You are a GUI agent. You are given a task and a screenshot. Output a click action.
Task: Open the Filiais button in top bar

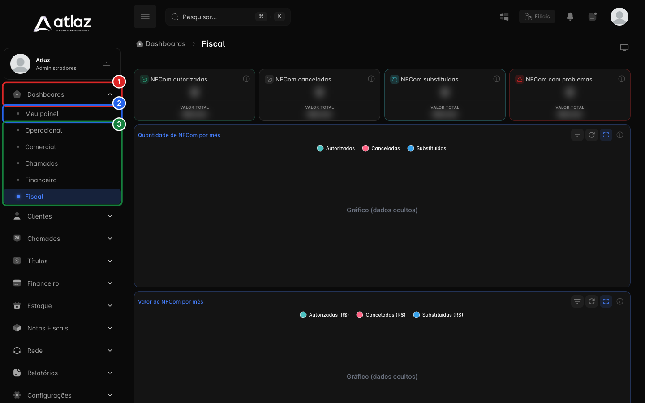pyautogui.click(x=537, y=17)
